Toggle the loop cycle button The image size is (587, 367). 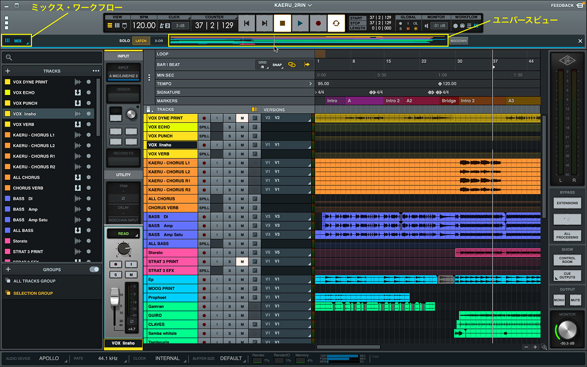click(336, 23)
